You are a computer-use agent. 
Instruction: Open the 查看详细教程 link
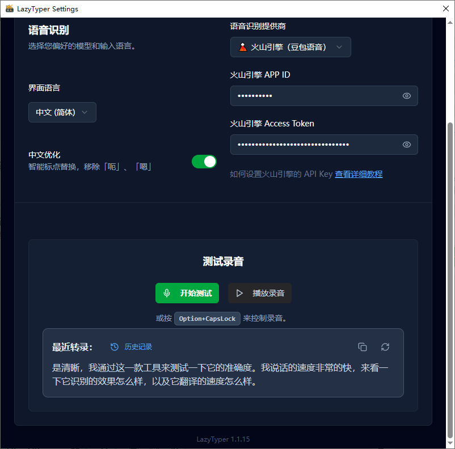point(359,174)
